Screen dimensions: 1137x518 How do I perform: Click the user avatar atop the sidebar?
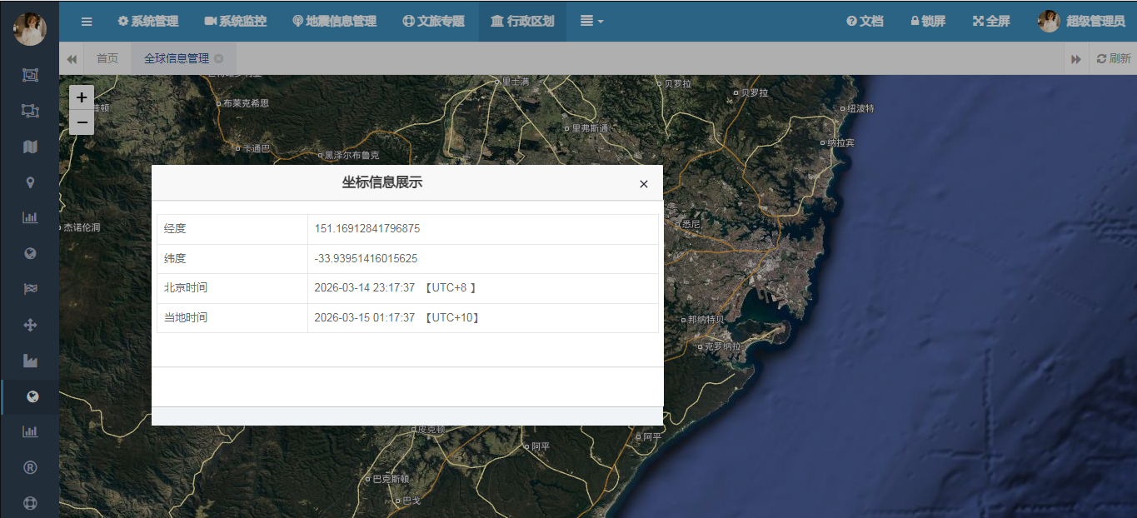[x=30, y=29]
